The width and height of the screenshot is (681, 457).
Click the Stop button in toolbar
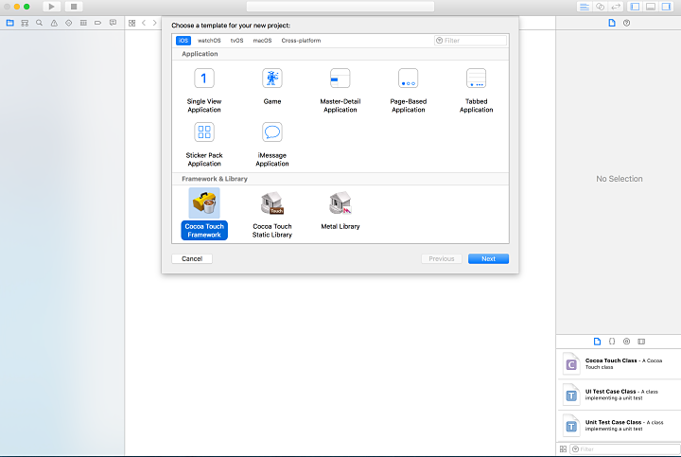(x=74, y=7)
